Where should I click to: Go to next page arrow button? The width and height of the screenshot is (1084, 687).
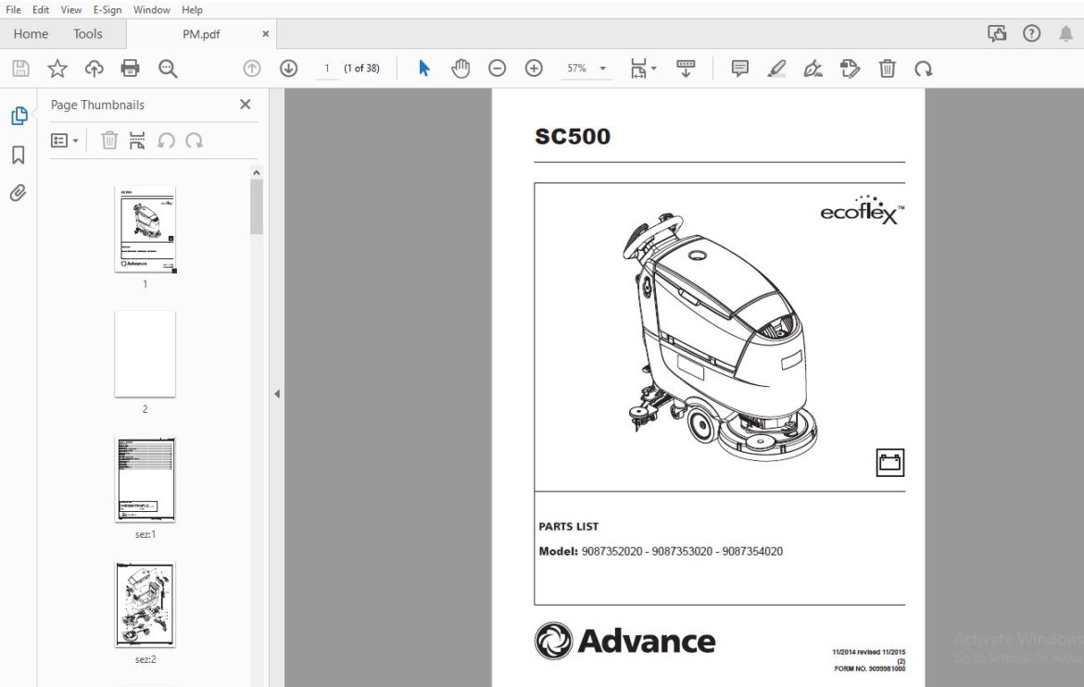click(288, 69)
